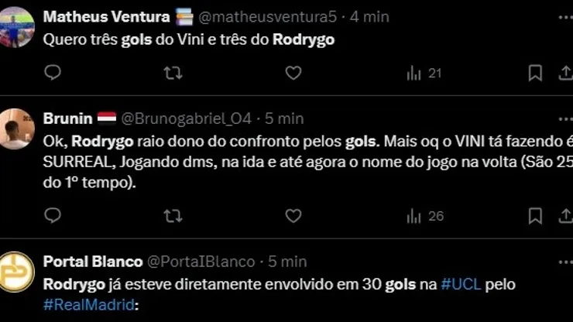The height and width of the screenshot is (322, 573).
Task: Open more options on Matheus Ventura's tweet
Action: click(565, 16)
